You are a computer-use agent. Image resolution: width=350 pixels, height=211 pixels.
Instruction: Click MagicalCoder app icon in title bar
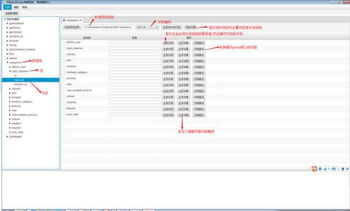(x=3, y=2)
